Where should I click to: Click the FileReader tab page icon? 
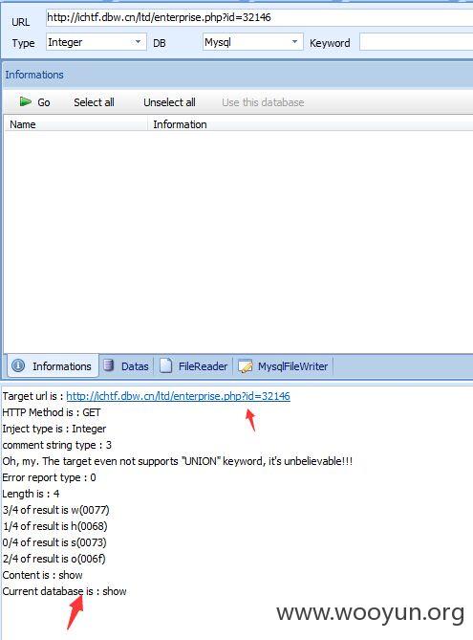tap(165, 365)
